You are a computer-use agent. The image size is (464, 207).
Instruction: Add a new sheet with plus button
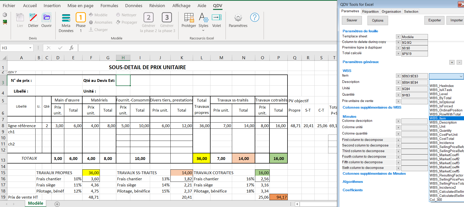[57, 204]
